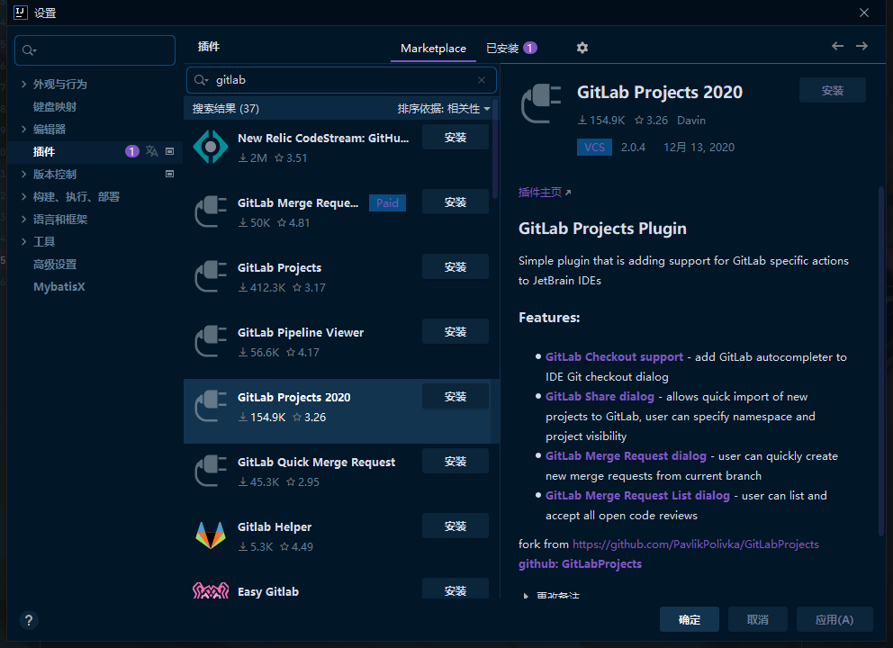The height and width of the screenshot is (648, 893).
Task: Navigate back with the left arrow
Action: [x=837, y=46]
